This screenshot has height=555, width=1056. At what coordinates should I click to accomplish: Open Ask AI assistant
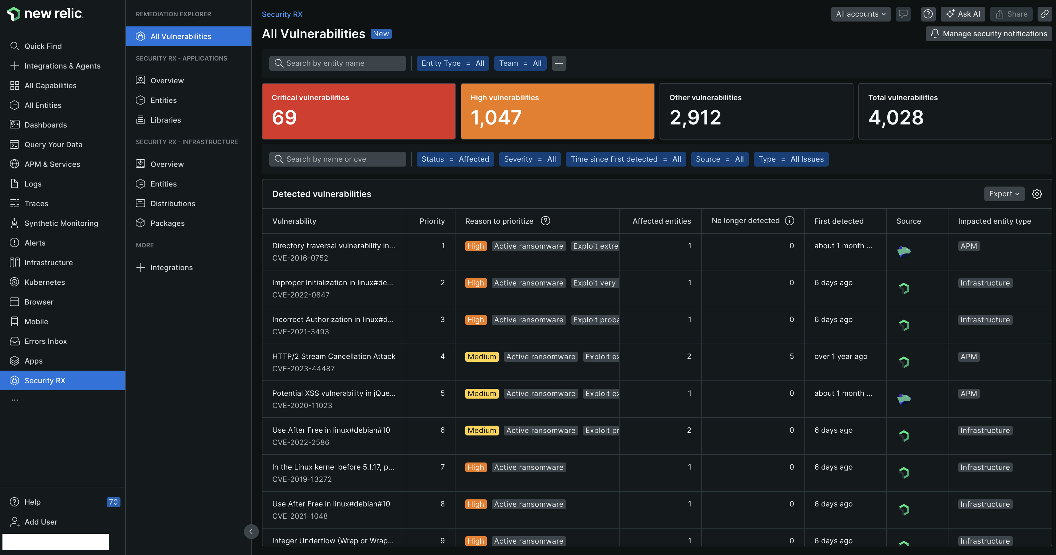(963, 14)
